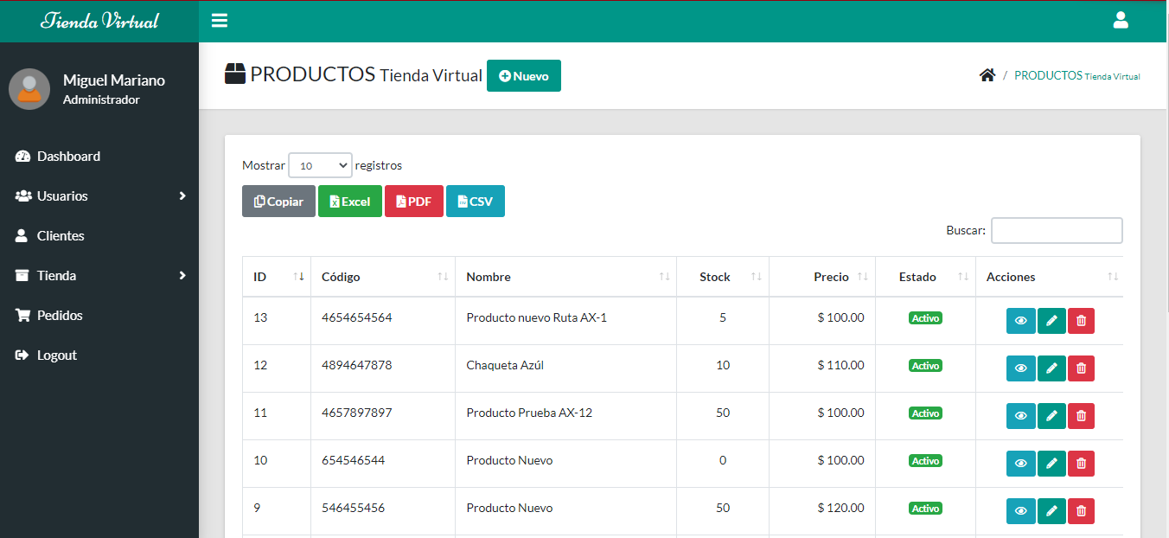Edit product ID 9 pencil icon
This screenshot has width=1169, height=538.
point(1051,511)
